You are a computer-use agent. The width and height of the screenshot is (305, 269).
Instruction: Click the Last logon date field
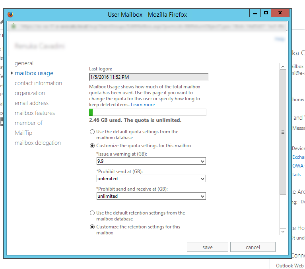coord(149,77)
